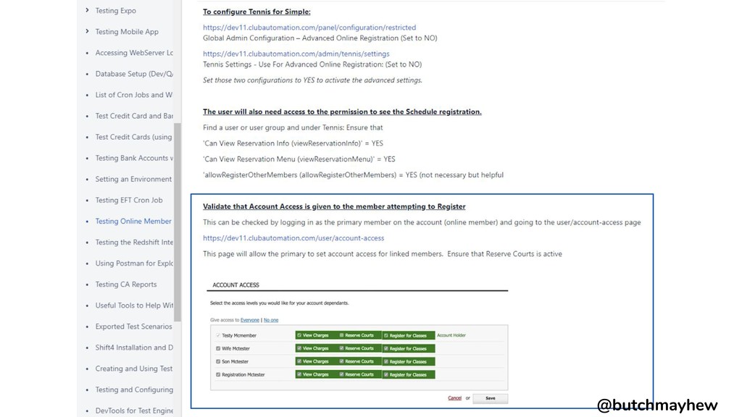The image size is (742, 417).
Task: Toggle the Son Mctester member checkbox
Action: (x=218, y=361)
